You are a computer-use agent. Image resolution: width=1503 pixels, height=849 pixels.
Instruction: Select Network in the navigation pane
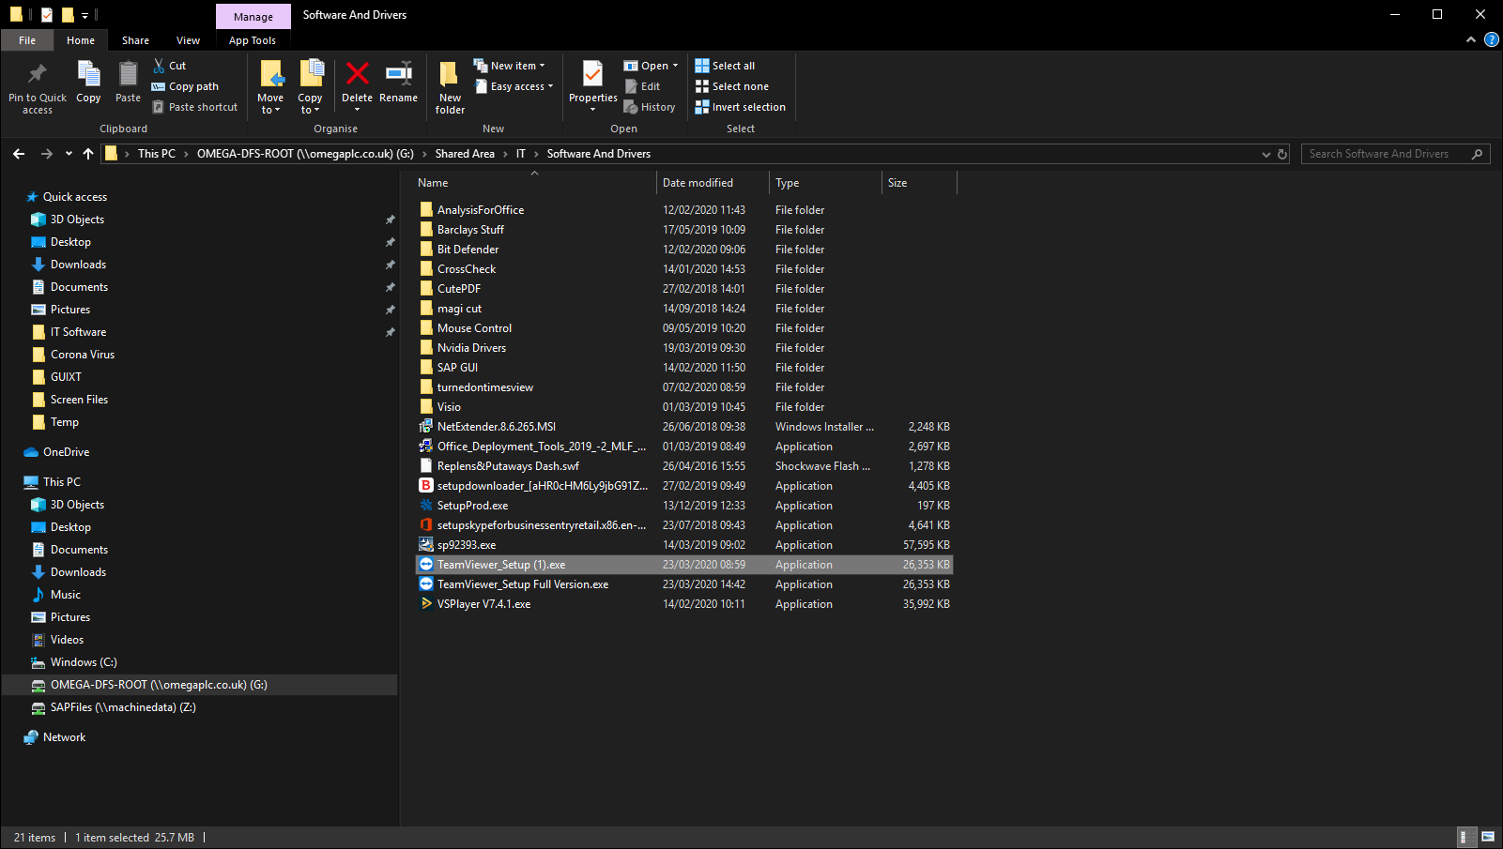click(64, 737)
